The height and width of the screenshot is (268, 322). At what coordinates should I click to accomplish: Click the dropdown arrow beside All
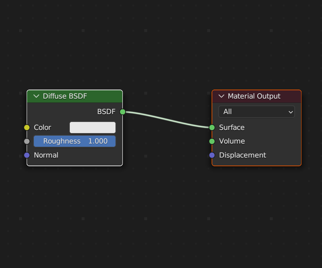[x=291, y=112]
